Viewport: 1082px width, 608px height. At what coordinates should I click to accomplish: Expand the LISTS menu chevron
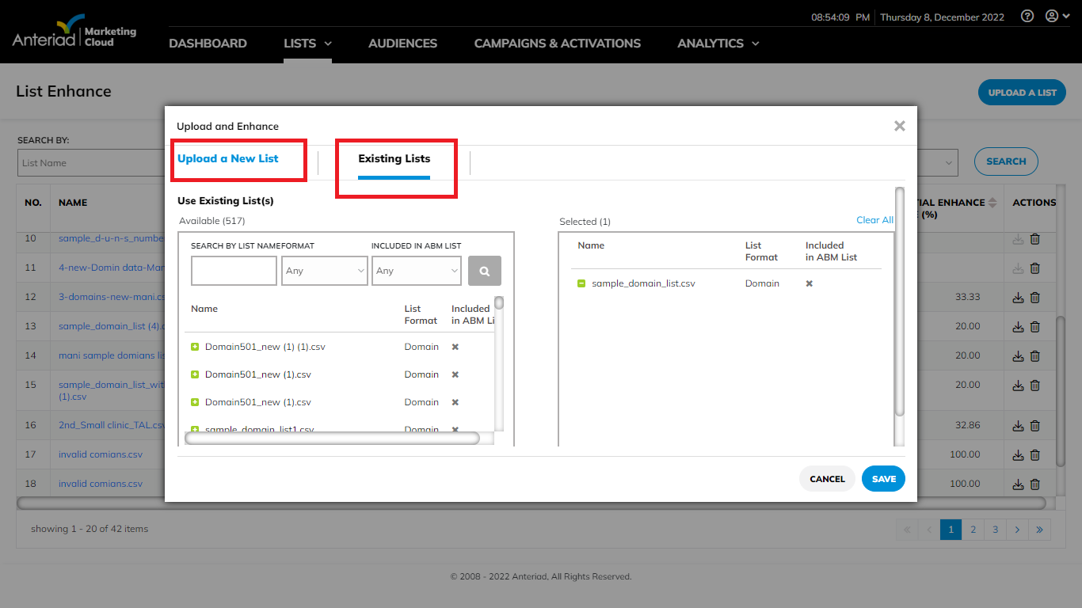click(x=328, y=44)
